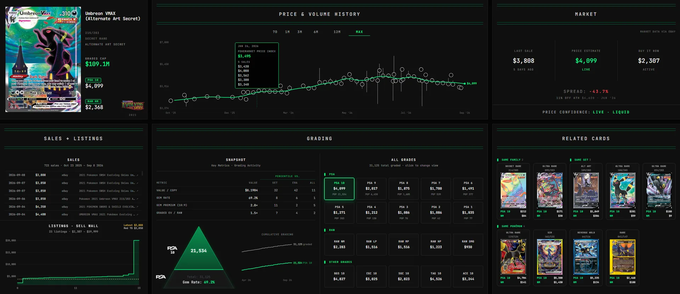Click the Evolving Skies set logo
680x294 pixels.
[x=133, y=105]
